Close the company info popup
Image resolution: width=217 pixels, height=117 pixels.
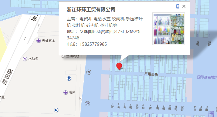click(184, 6)
